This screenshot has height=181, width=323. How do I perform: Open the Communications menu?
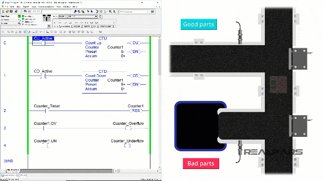pos(46,7)
